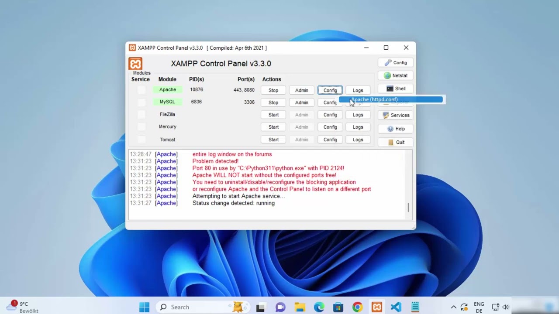Click the MySQL port 3306
The height and width of the screenshot is (314, 559).
[249, 102]
